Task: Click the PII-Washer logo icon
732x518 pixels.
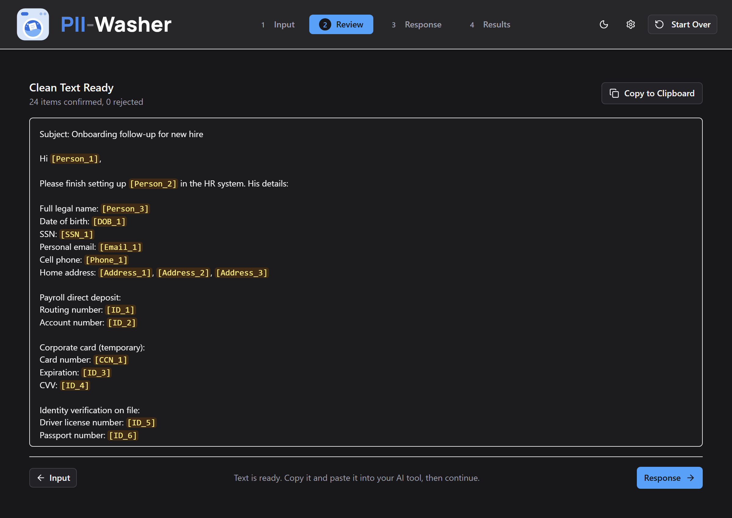Action: [x=33, y=24]
